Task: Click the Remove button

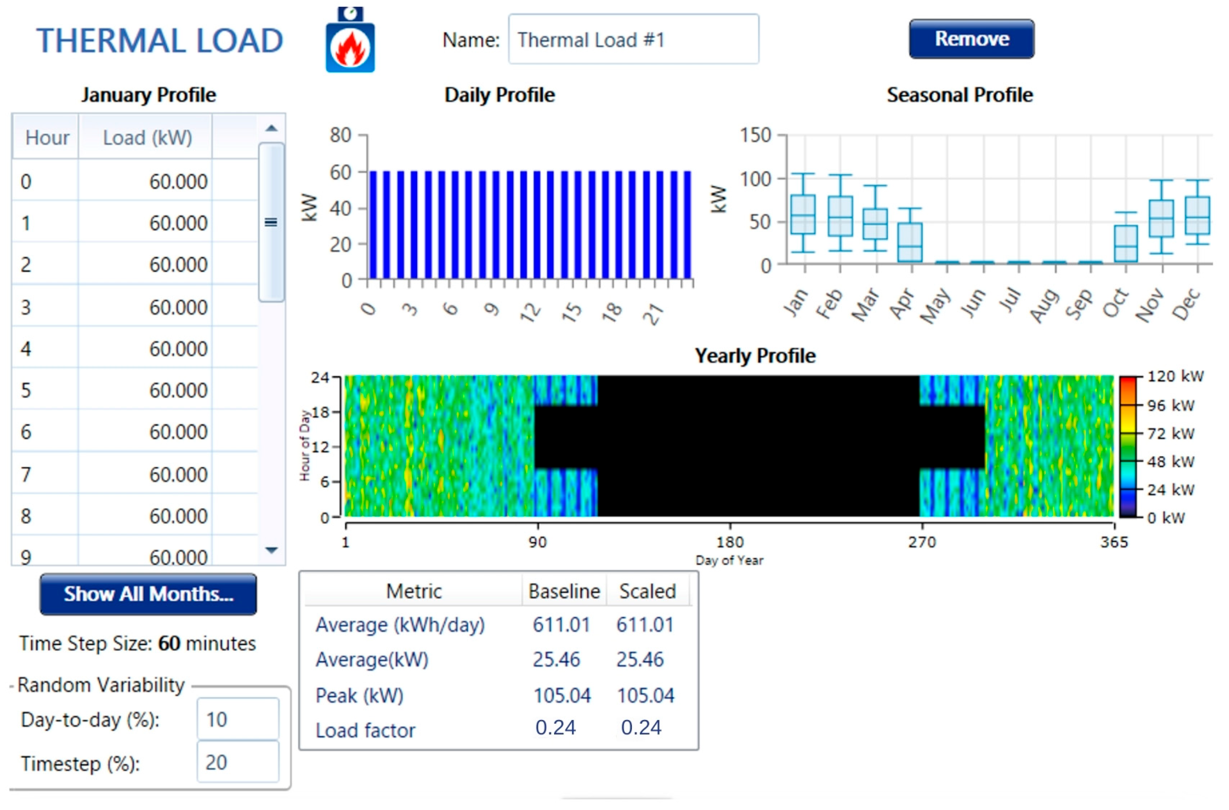Action: [x=971, y=39]
